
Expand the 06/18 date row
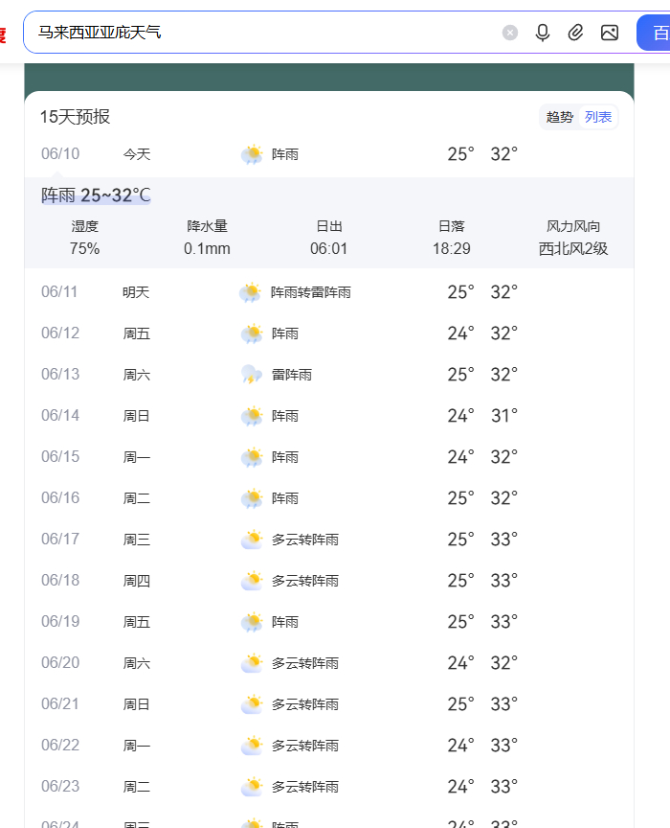329,581
